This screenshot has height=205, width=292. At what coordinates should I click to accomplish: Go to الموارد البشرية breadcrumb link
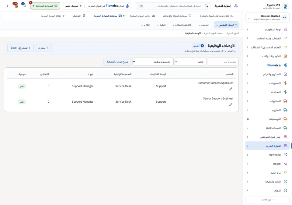coord(233,33)
